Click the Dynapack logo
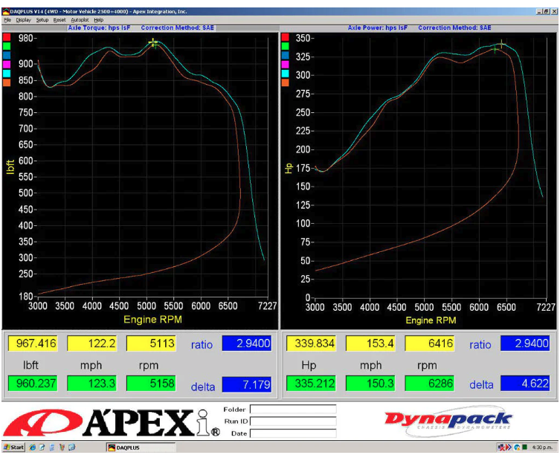 448,421
